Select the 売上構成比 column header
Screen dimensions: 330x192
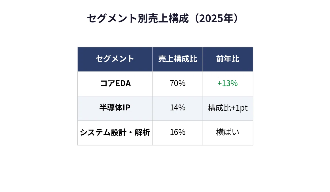click(x=178, y=59)
